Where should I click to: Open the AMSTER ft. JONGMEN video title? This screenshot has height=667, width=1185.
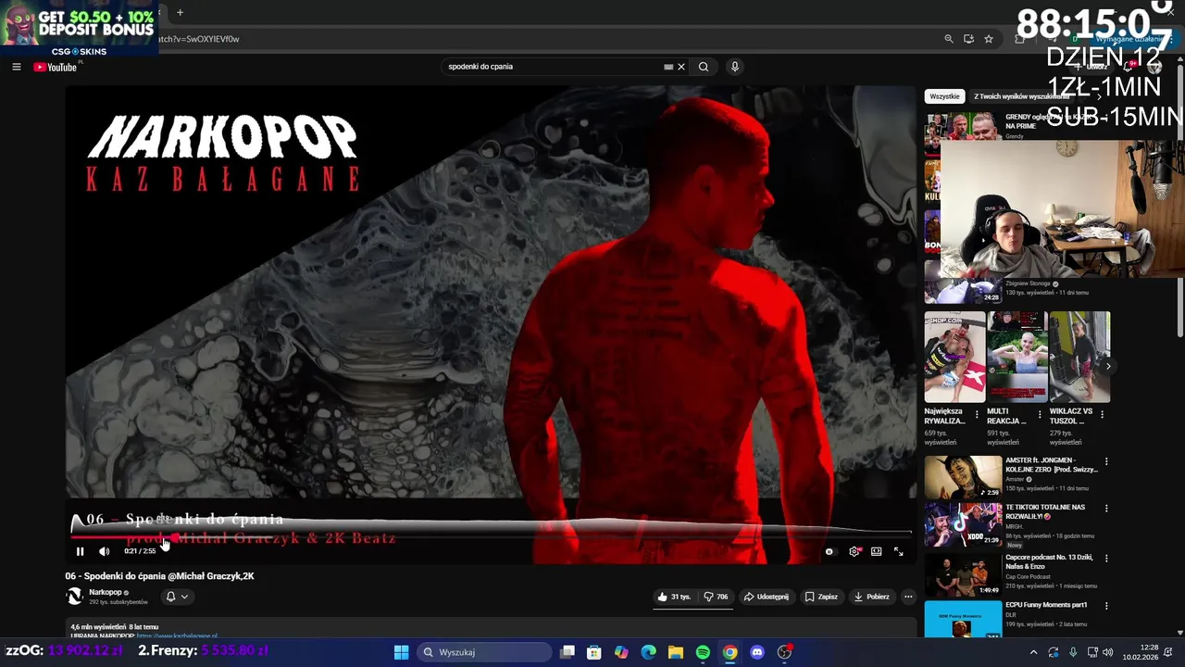(x=1051, y=465)
